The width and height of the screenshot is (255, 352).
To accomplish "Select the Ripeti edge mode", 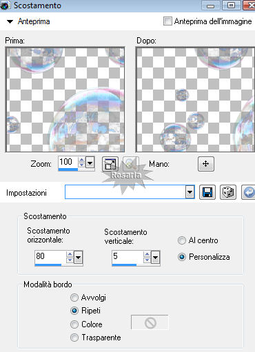I will pos(74,311).
